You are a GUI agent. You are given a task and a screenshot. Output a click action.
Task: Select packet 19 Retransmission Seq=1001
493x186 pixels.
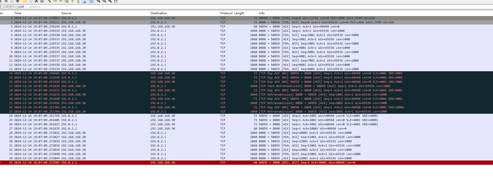click(x=246, y=94)
